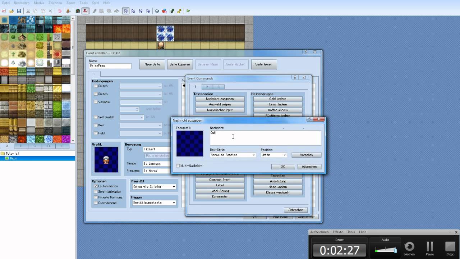460x259 pixels.
Task: Click the new project toolbar icon
Action: [x=4, y=11]
